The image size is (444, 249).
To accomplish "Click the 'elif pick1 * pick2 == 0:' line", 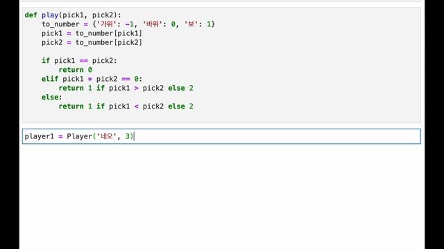I will point(92,79).
